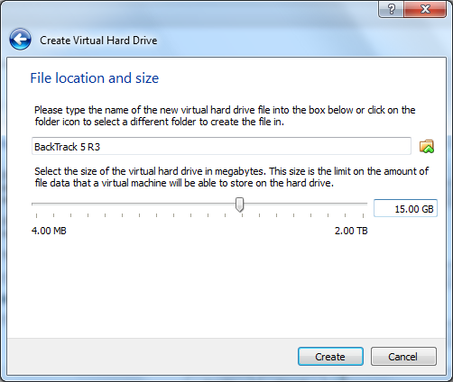Image resolution: width=453 pixels, height=382 pixels.
Task: Click the File location and size heading
Action: [x=95, y=78]
